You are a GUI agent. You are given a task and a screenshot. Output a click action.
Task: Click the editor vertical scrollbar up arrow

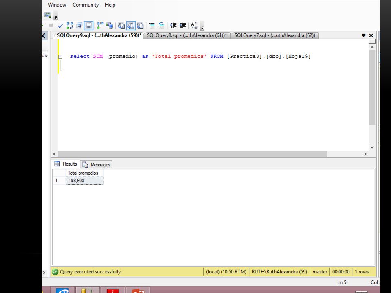(372, 47)
